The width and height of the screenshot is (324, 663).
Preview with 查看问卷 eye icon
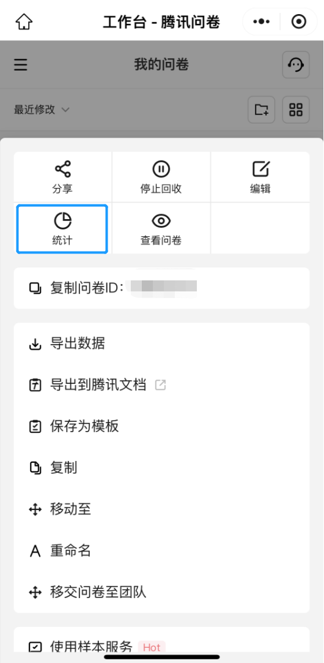coord(161,228)
